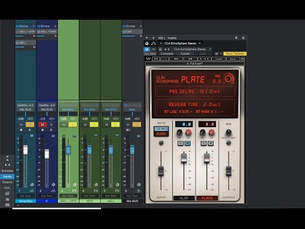
Task: Mute the PLATE channel in EchoSphere
Action: tap(210, 143)
